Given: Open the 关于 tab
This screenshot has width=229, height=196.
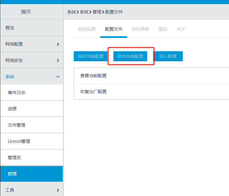Looking at the screenshot, I should click(181, 29).
